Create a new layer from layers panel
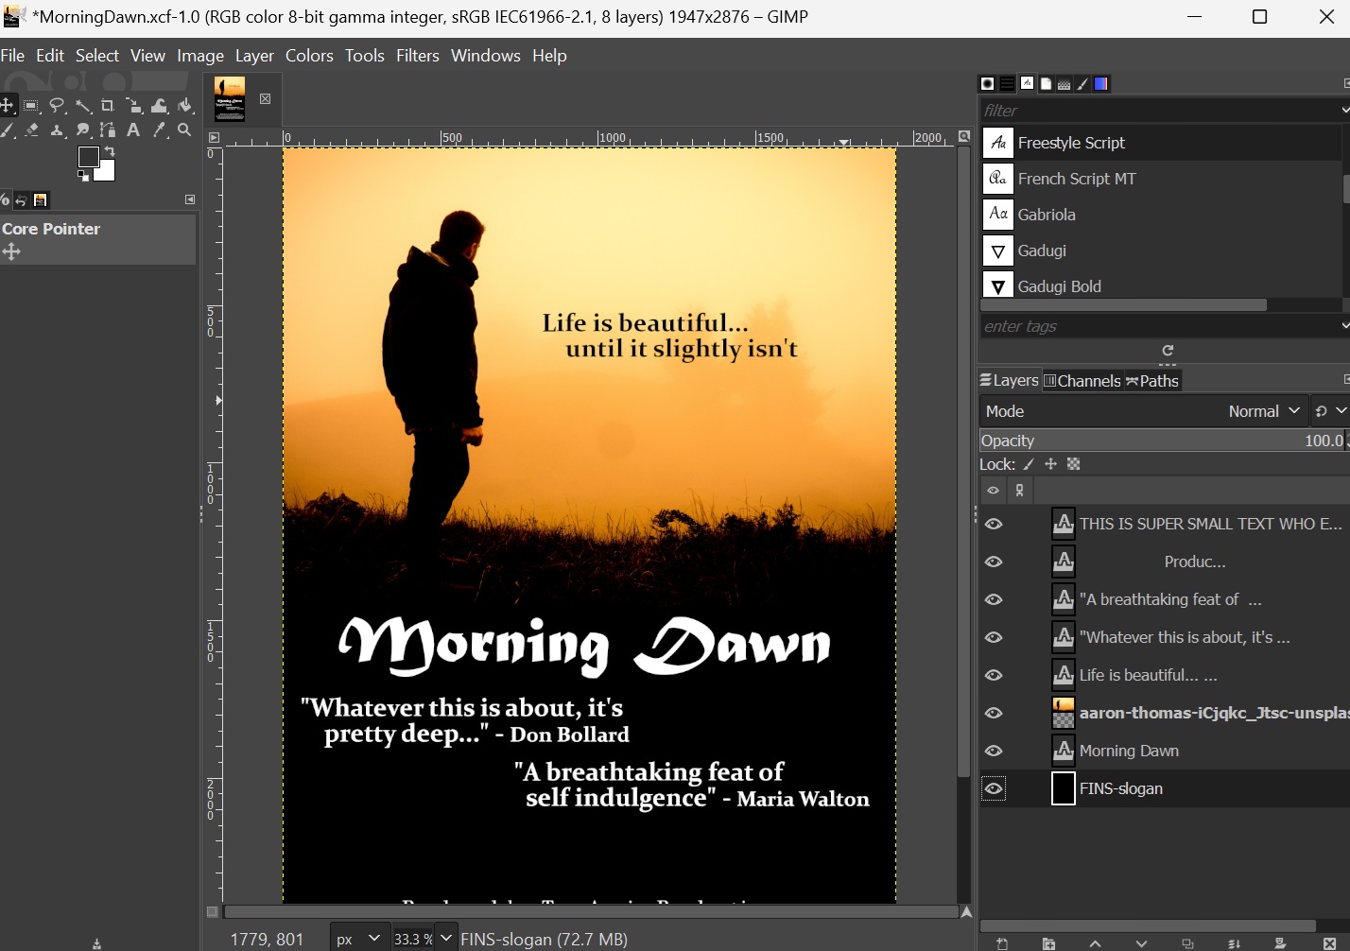 pos(1002,943)
